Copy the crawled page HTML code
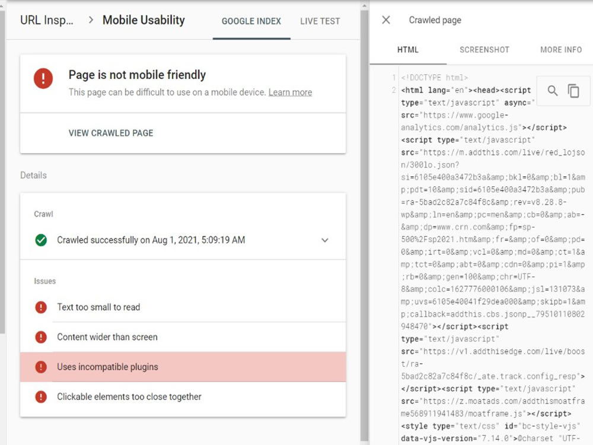Image resolution: width=593 pixels, height=445 pixels. [573, 90]
